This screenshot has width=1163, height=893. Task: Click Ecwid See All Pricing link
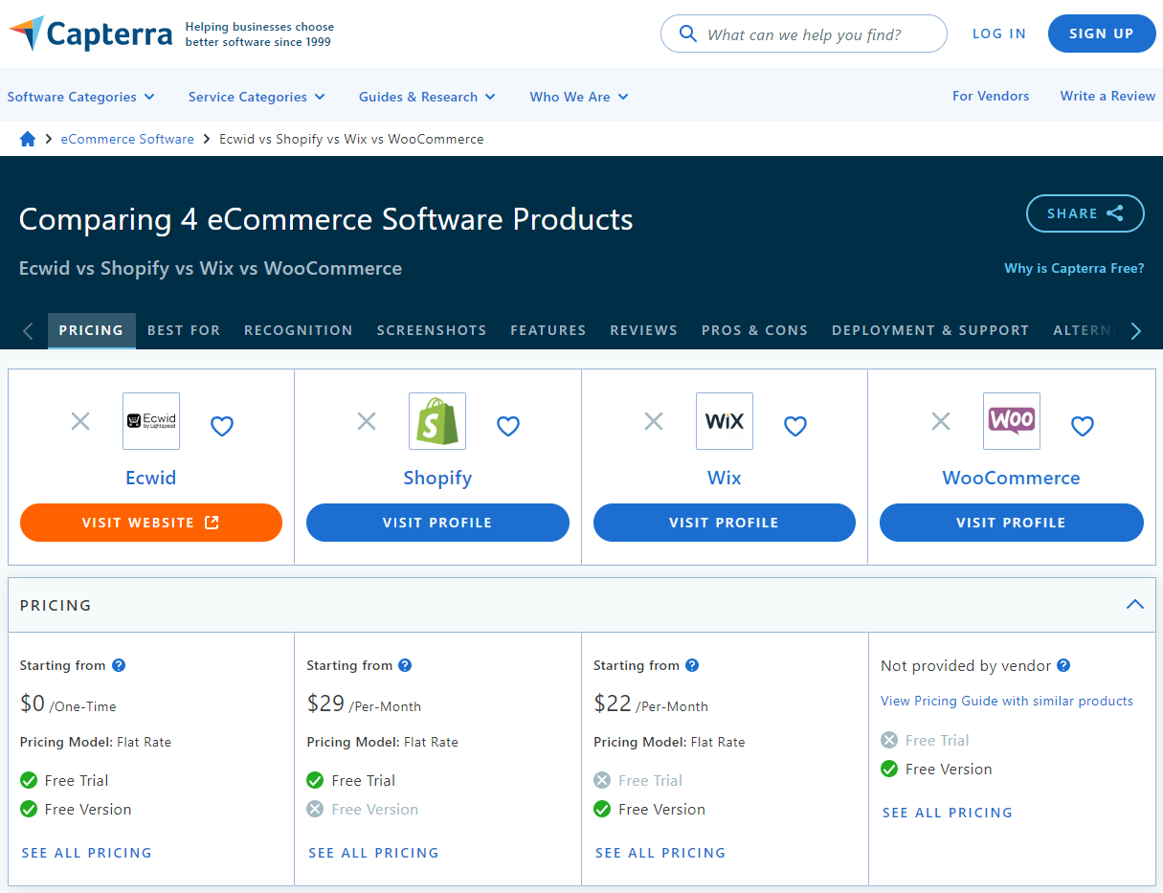click(x=87, y=853)
